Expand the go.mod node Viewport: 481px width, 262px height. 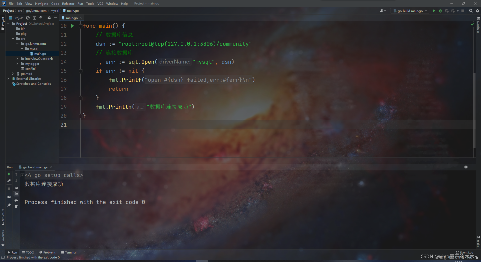(x=13, y=73)
